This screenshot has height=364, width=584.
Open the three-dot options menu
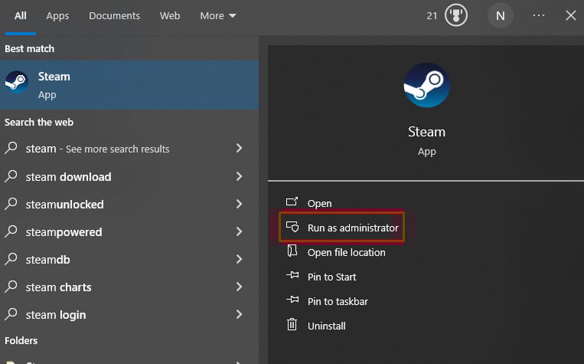(x=539, y=15)
